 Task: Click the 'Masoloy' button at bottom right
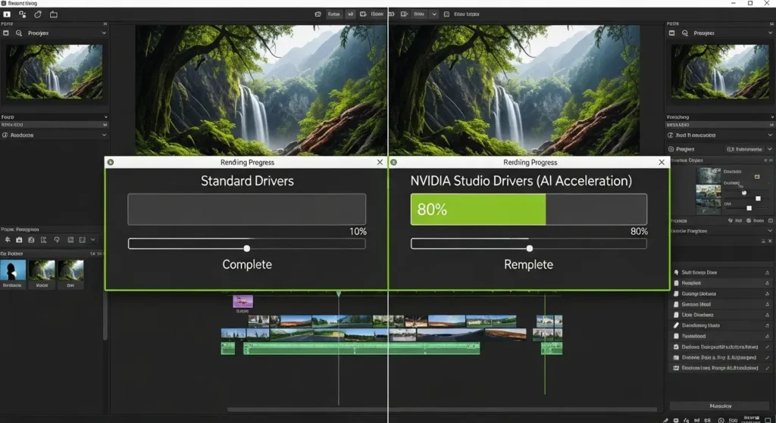(720, 406)
